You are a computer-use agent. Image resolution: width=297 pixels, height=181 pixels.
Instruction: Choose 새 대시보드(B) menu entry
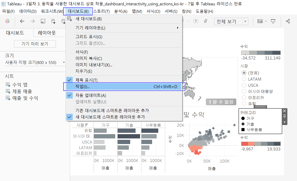coord(124,19)
